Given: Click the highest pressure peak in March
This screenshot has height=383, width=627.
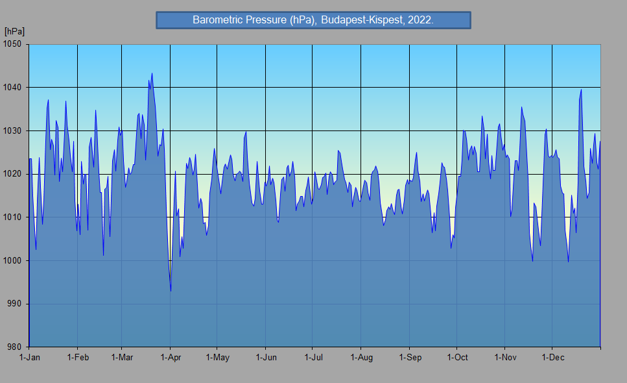Looking at the screenshot, I should tap(152, 74).
